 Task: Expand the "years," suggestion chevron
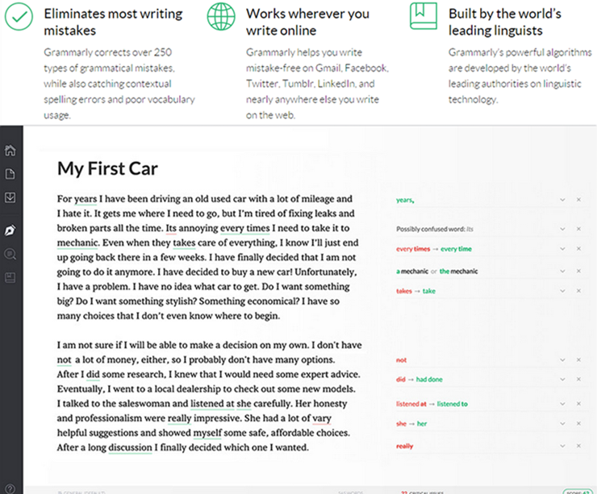coord(562,200)
